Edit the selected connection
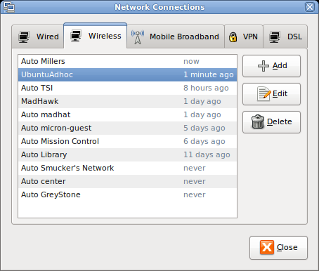Screen dimensions: 319x271 (x=271, y=94)
